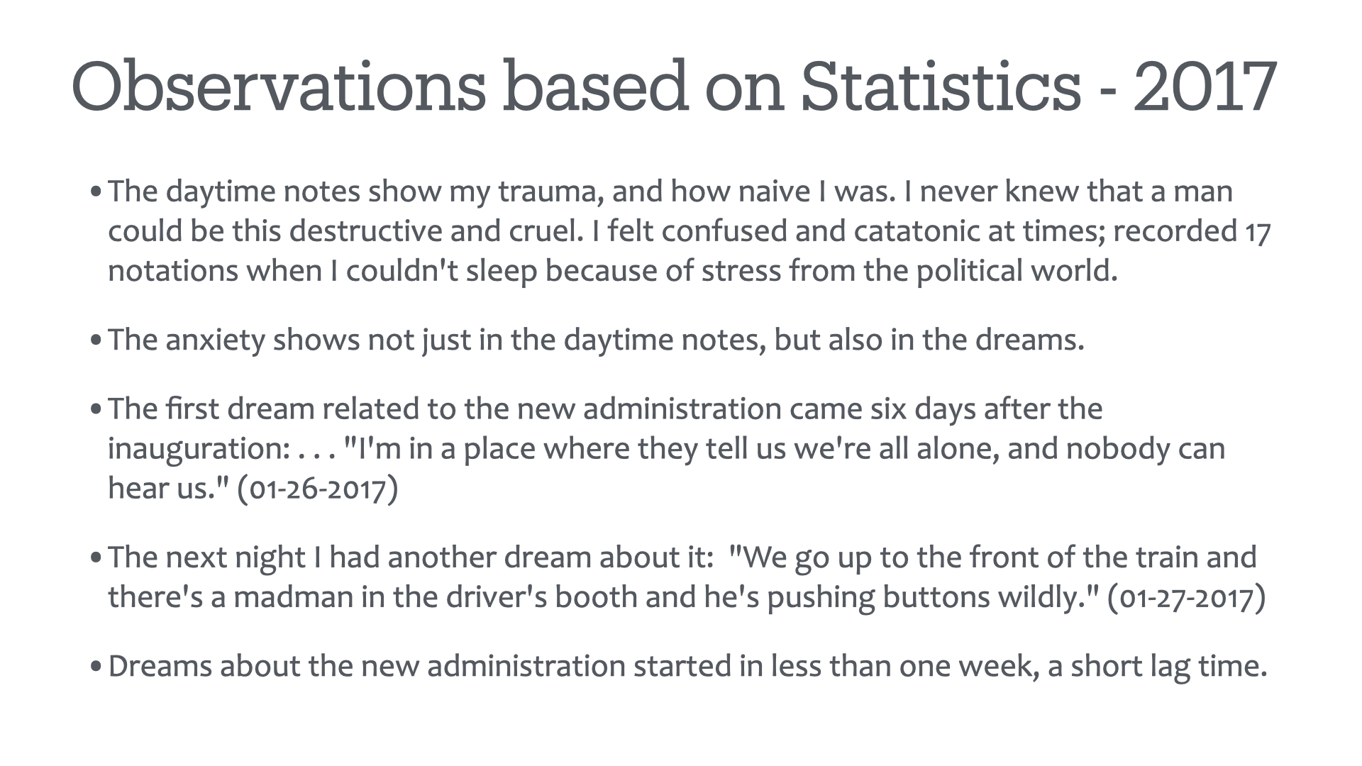Viewport: 1362px width, 766px height.
Task: Click the date '(01-27-2017)'
Action: 1186,597
